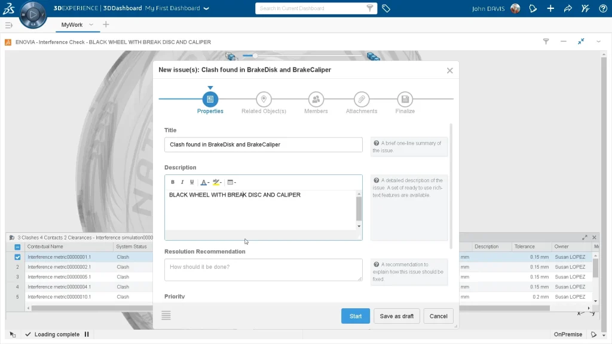The image size is (612, 344).
Task: Expand the My First Dashboard dropdown
Action: (206, 8)
